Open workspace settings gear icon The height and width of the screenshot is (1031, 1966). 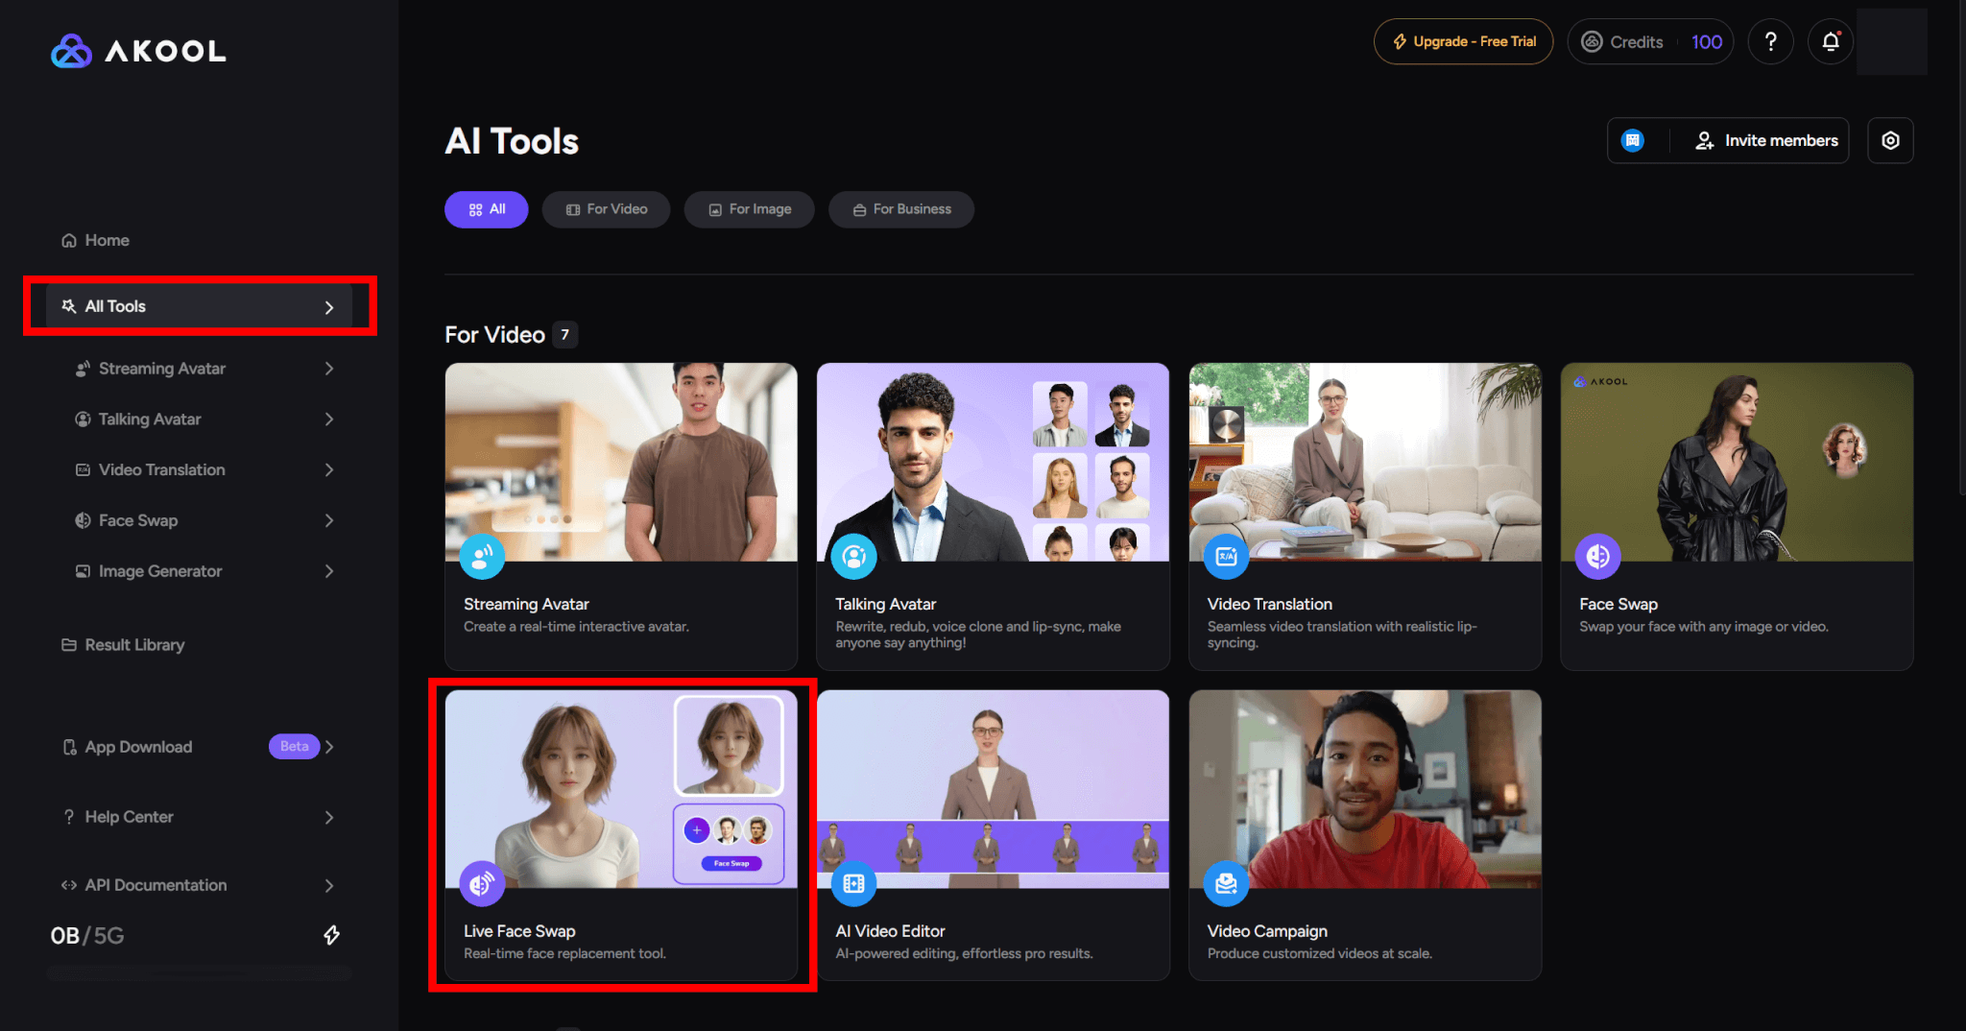pyautogui.click(x=1890, y=141)
